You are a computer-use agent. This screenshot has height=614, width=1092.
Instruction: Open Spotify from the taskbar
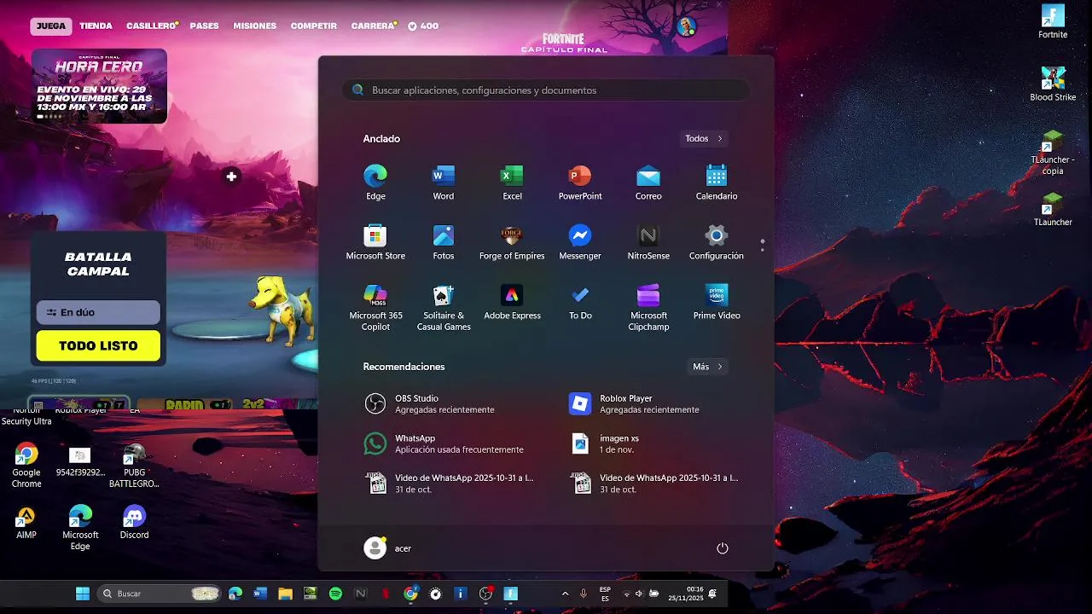point(335,594)
